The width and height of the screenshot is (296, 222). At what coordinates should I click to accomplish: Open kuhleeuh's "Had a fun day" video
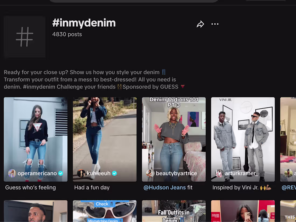(104, 135)
